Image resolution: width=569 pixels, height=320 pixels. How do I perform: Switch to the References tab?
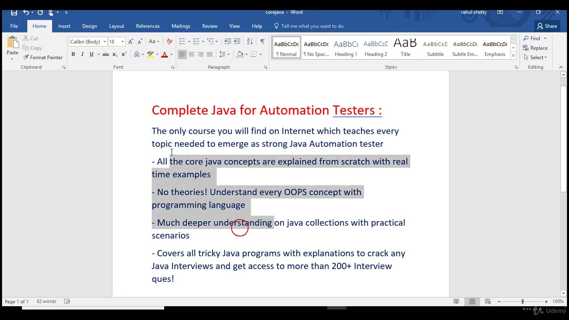click(148, 26)
